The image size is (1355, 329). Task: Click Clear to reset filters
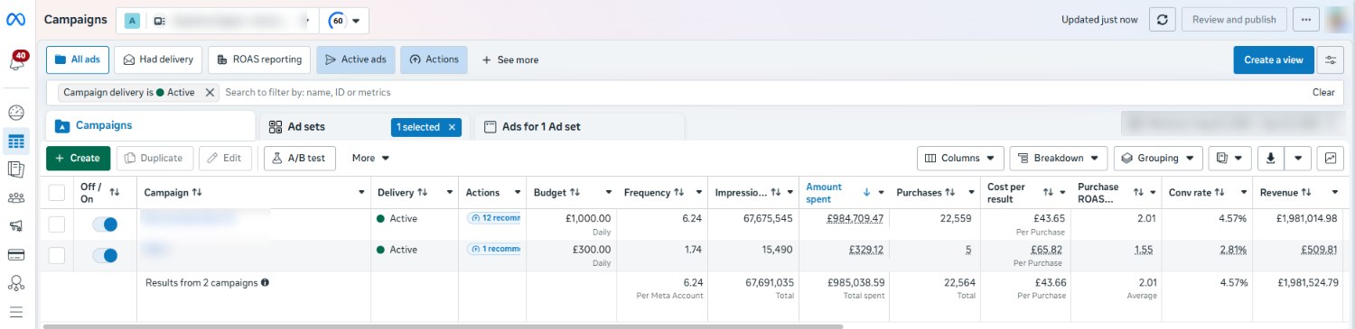(x=1323, y=92)
